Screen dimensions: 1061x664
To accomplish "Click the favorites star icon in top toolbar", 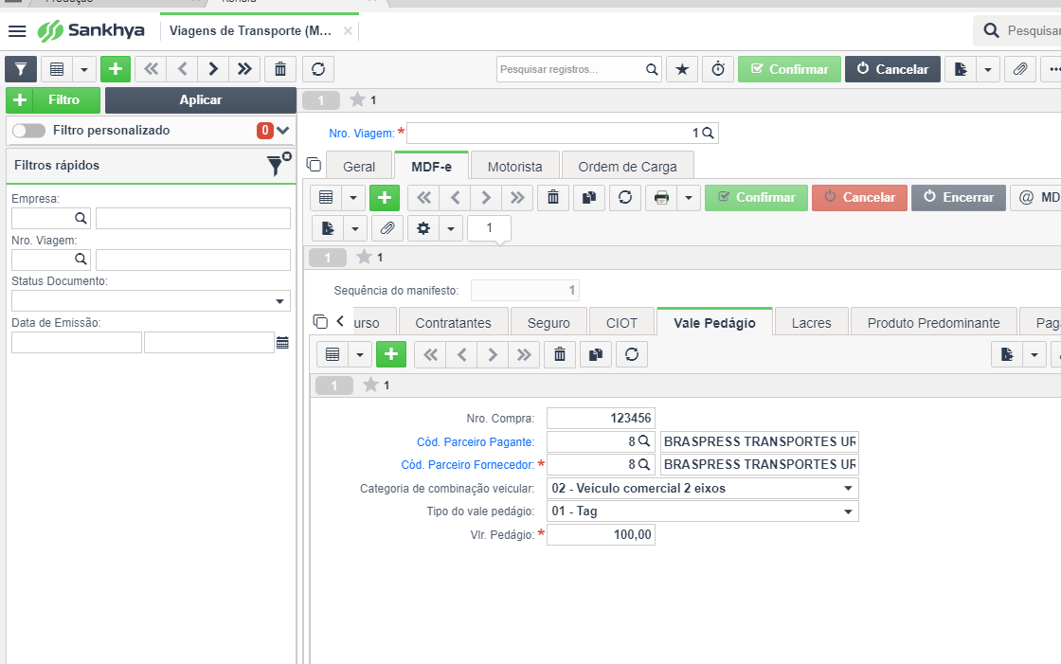I will click(682, 69).
